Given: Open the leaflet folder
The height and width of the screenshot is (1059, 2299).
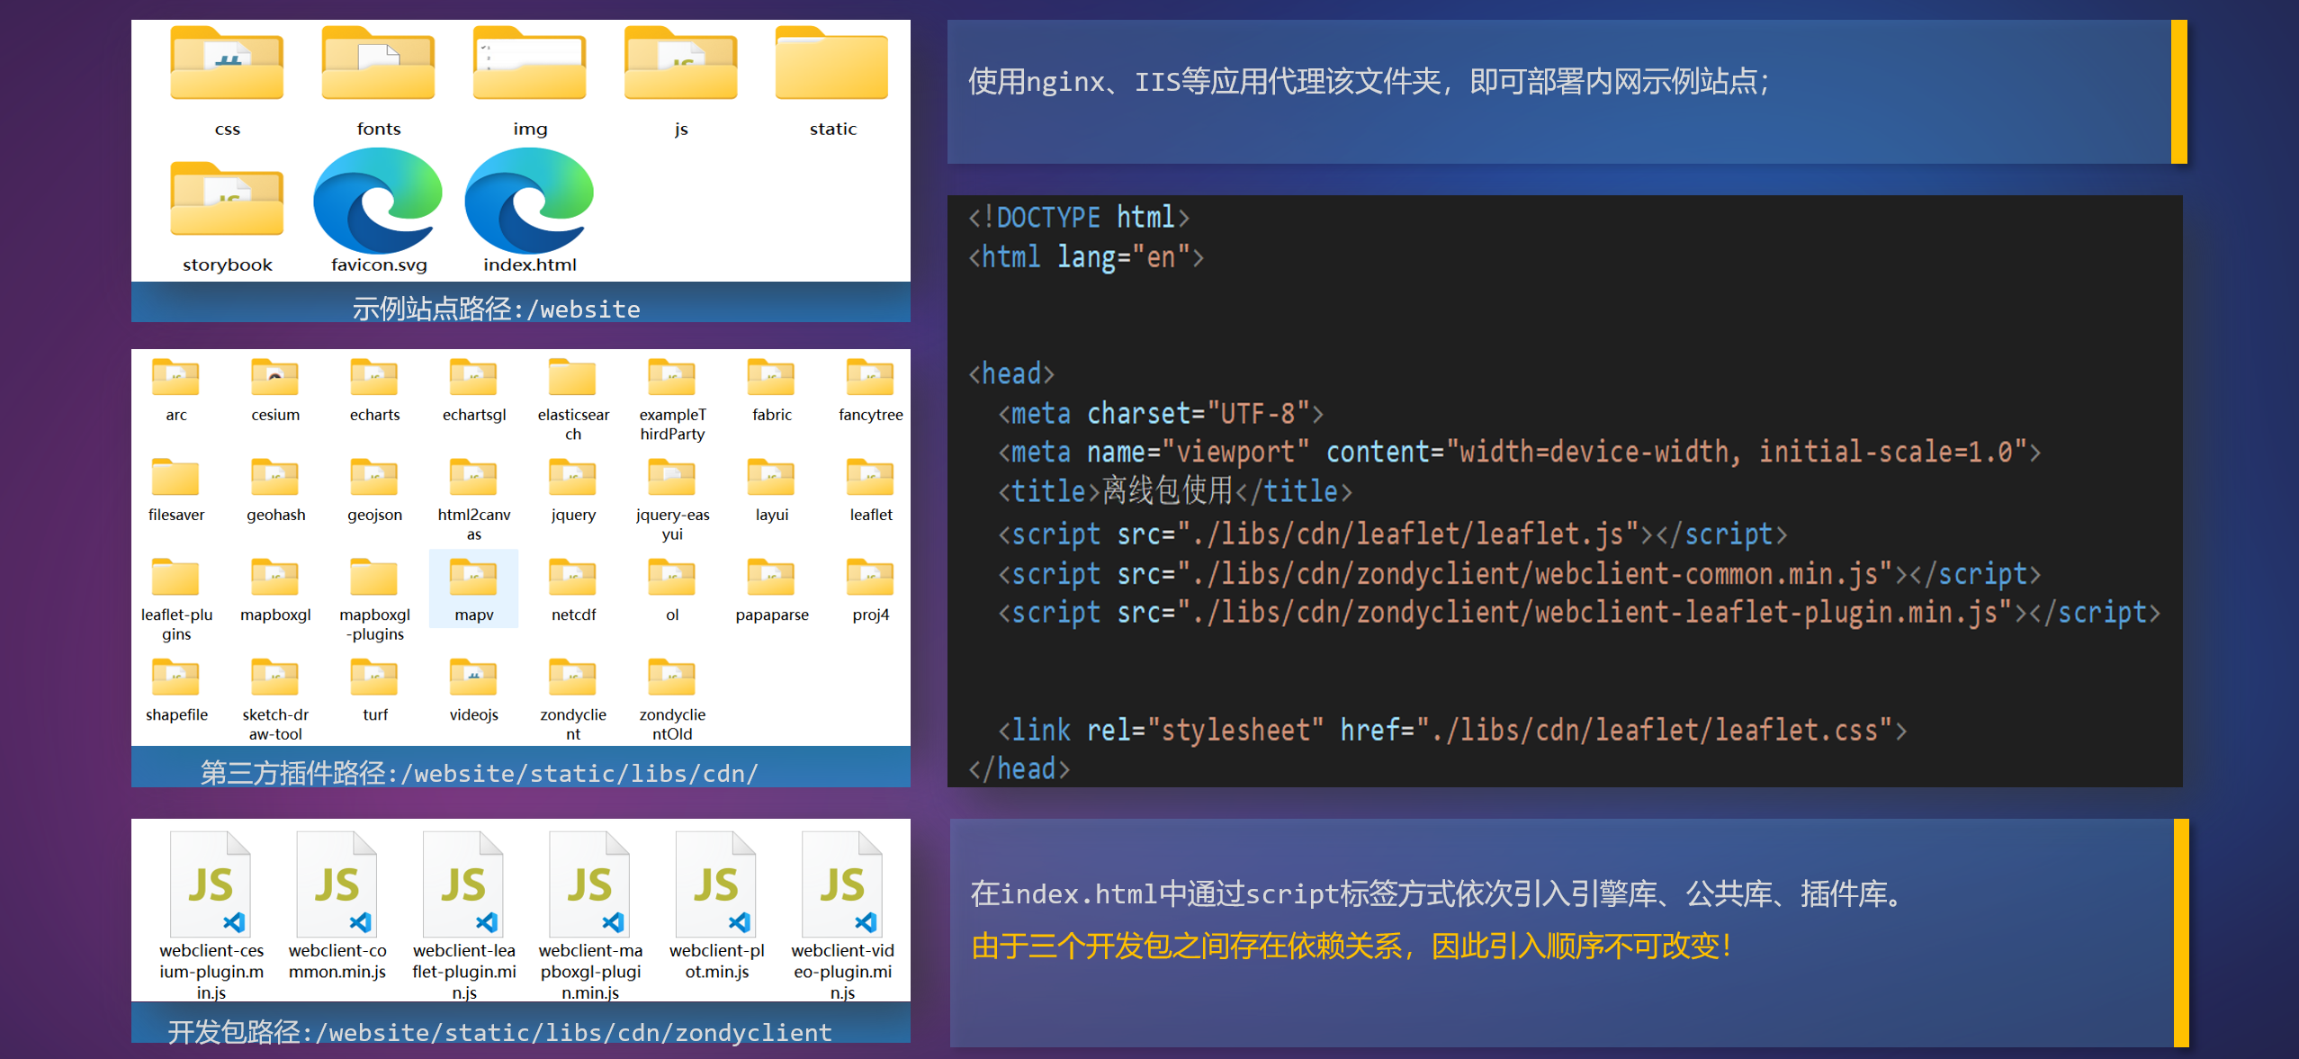Looking at the screenshot, I should pos(869,477).
